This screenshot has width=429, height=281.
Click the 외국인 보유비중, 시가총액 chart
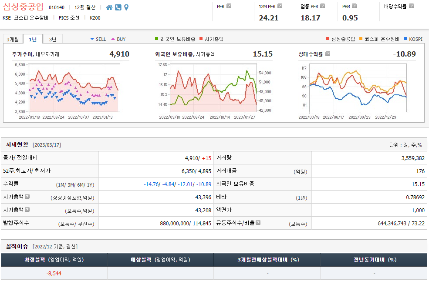pyautogui.click(x=213, y=88)
